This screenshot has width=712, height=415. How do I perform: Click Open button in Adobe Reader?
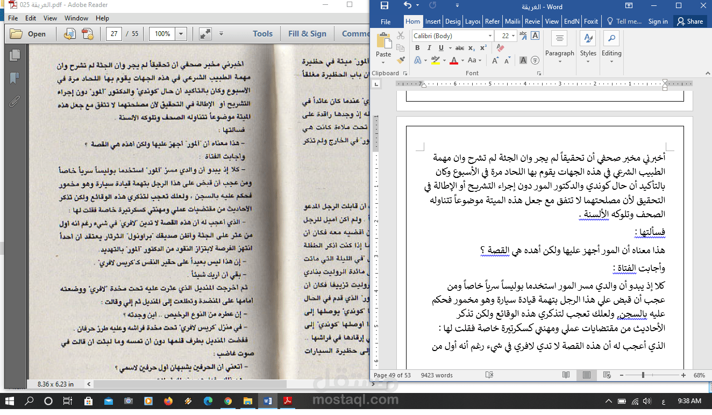29,34
